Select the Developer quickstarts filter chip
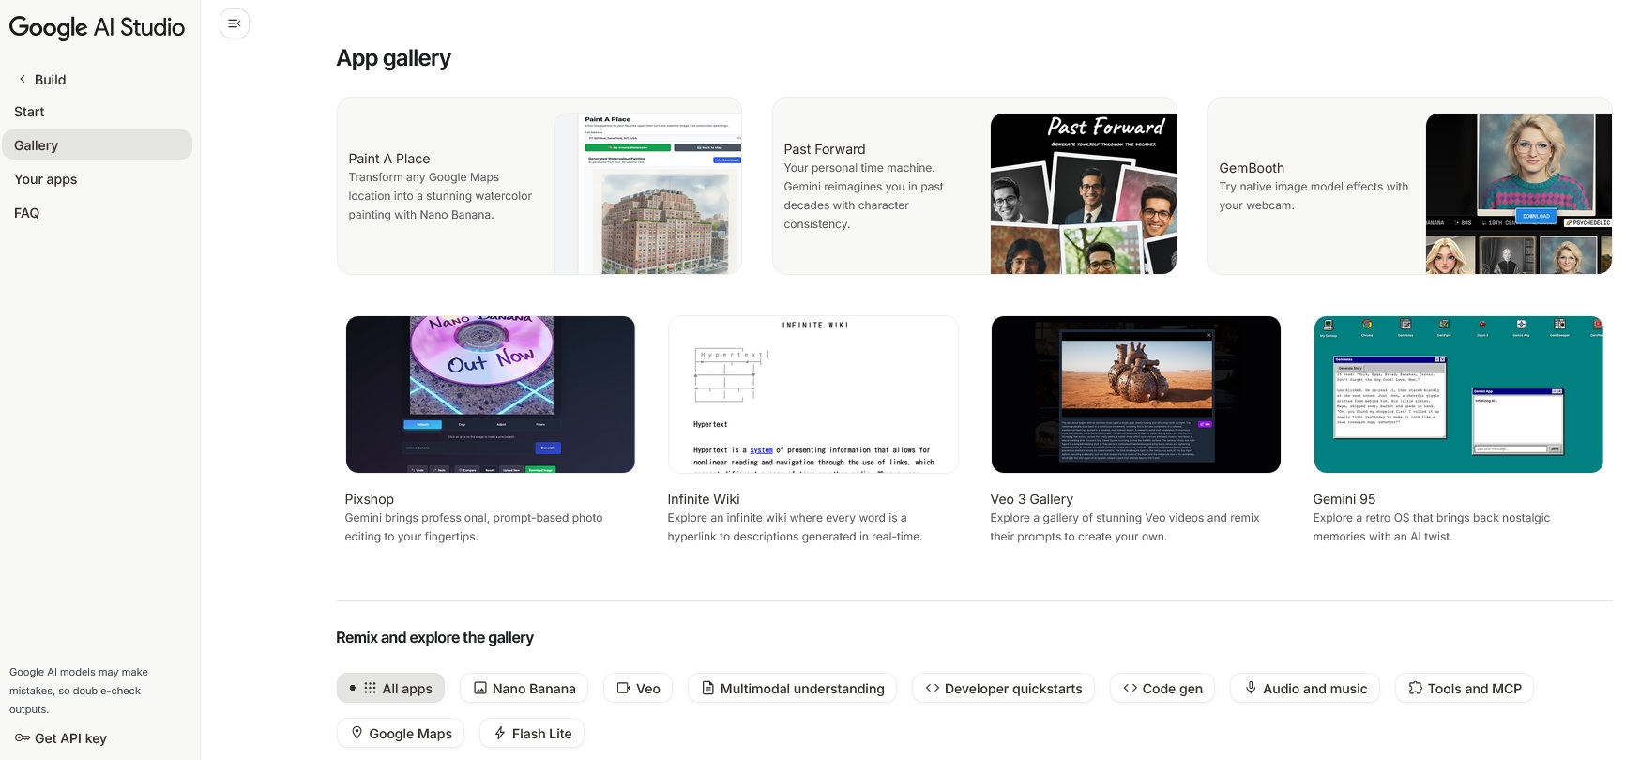This screenshot has width=1625, height=760. click(x=1003, y=688)
